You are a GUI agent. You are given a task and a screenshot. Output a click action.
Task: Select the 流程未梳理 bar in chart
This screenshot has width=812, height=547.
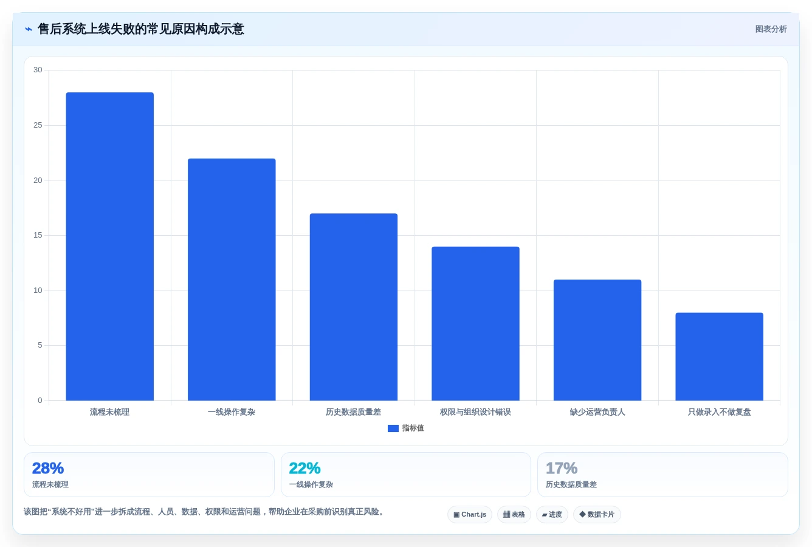[x=110, y=246]
